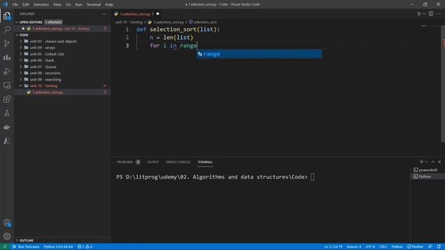The image size is (445, 250).
Task: Change the Python language mode in status bar
Action: click(x=397, y=247)
